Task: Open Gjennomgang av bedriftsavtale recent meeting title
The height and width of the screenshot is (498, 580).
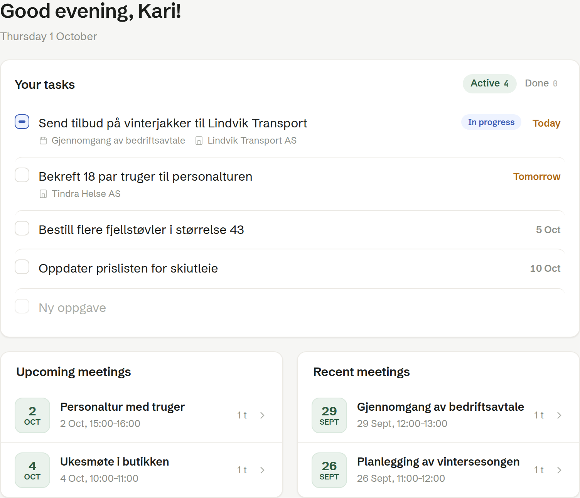Action: [440, 407]
